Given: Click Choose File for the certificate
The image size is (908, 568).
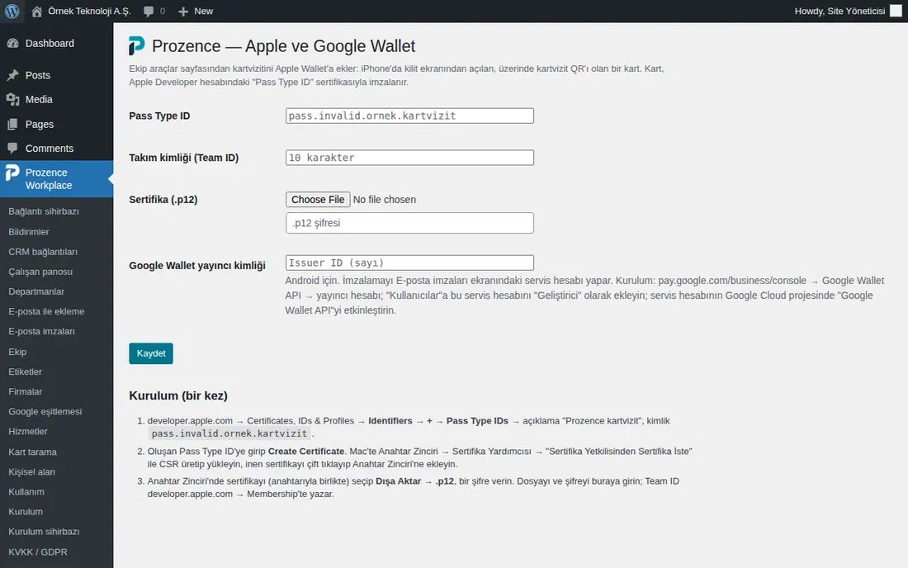Looking at the screenshot, I should pyautogui.click(x=318, y=199).
